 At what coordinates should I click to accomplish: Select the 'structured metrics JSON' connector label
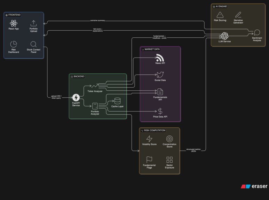[193, 150]
